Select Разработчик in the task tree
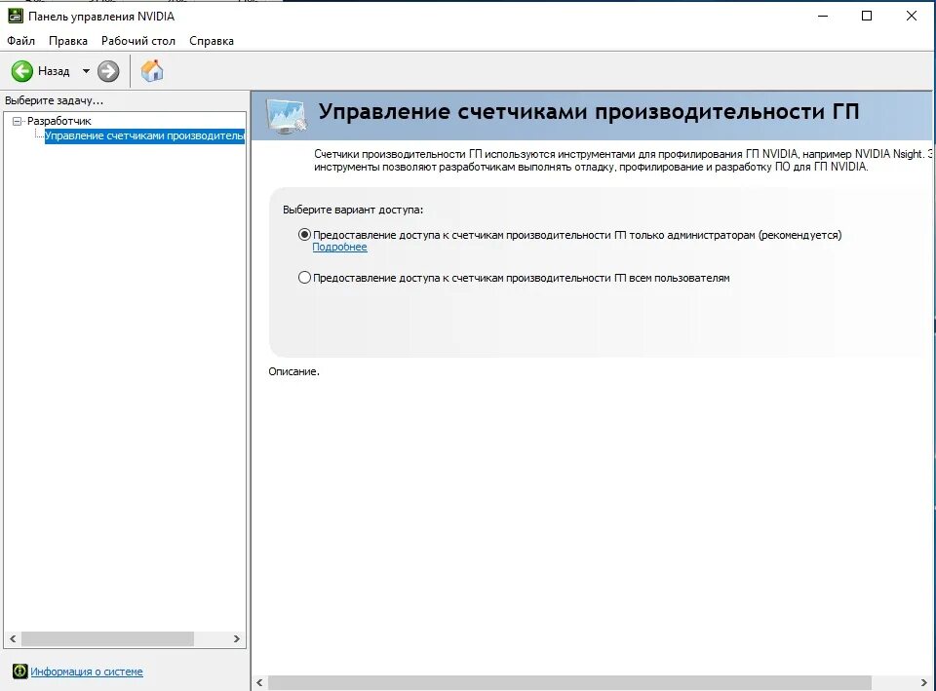936x691 pixels. point(59,121)
